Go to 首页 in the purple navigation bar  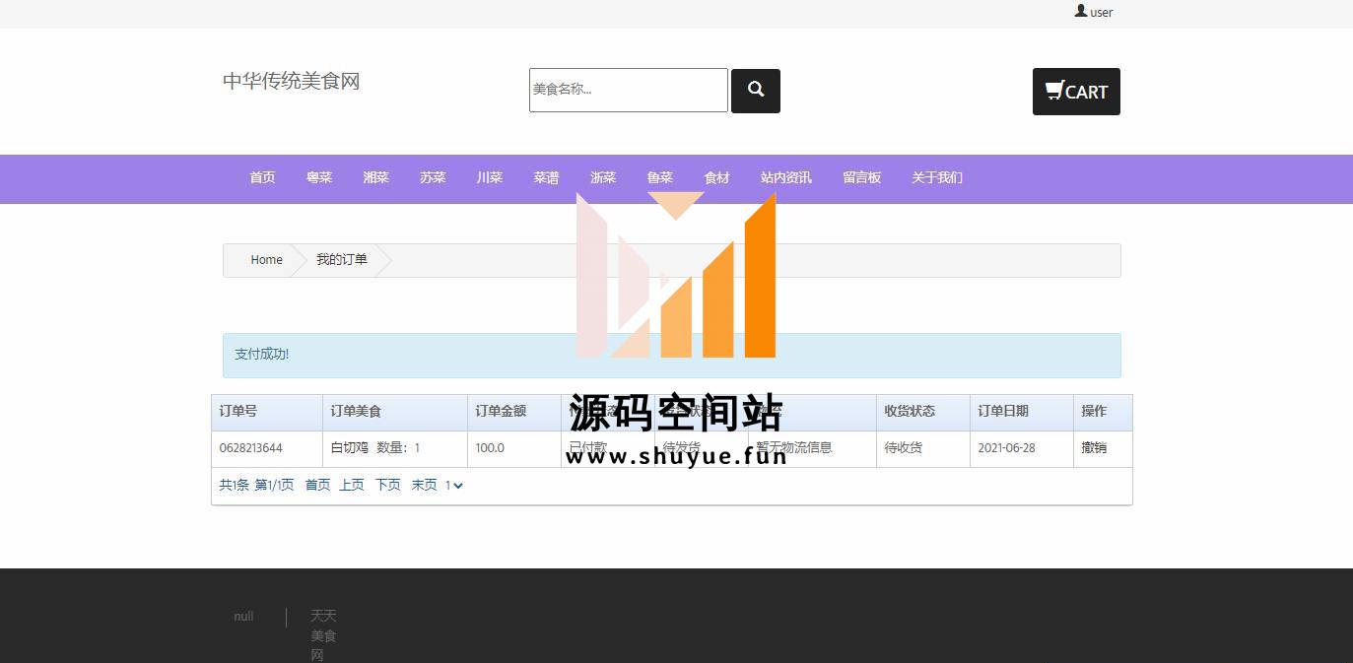click(262, 177)
